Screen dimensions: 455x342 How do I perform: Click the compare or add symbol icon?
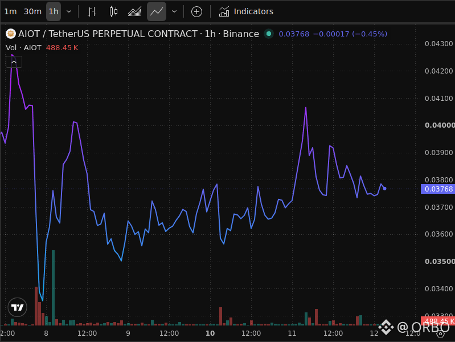tap(196, 11)
